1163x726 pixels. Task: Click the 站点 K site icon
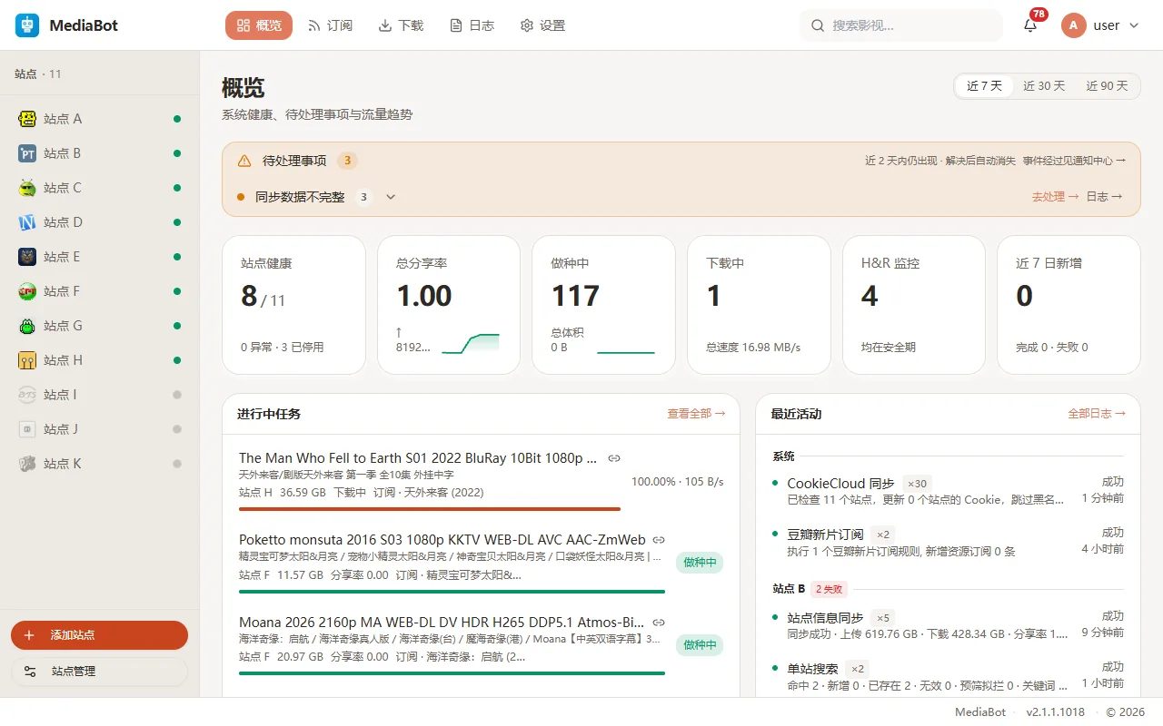click(27, 464)
